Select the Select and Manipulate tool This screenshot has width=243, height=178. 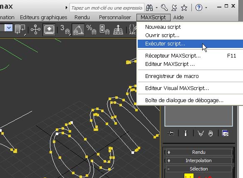pos(35,29)
